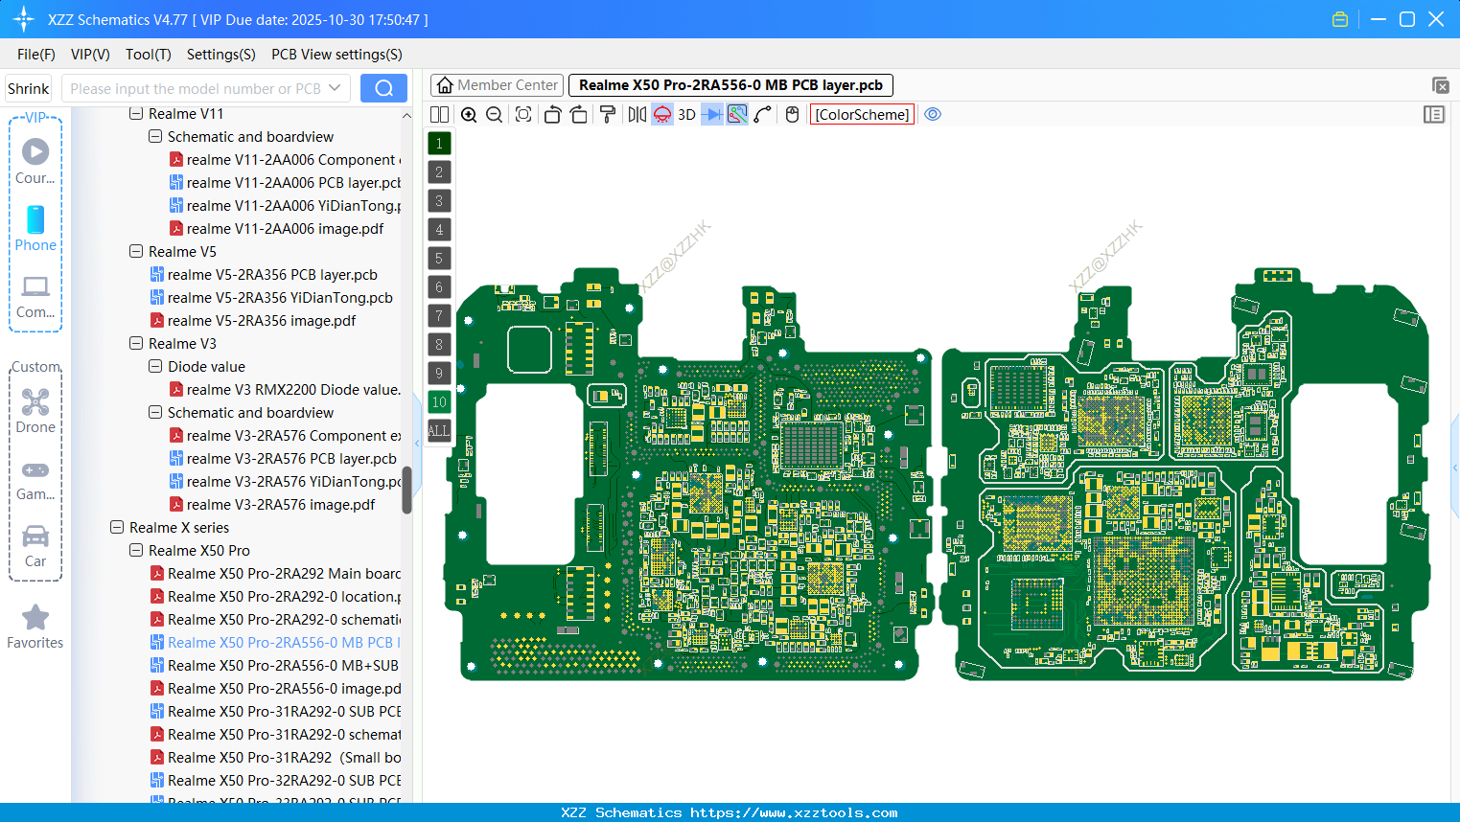1460x822 pixels.
Task: Activate the paint roller coloring tool
Action: pos(609,114)
